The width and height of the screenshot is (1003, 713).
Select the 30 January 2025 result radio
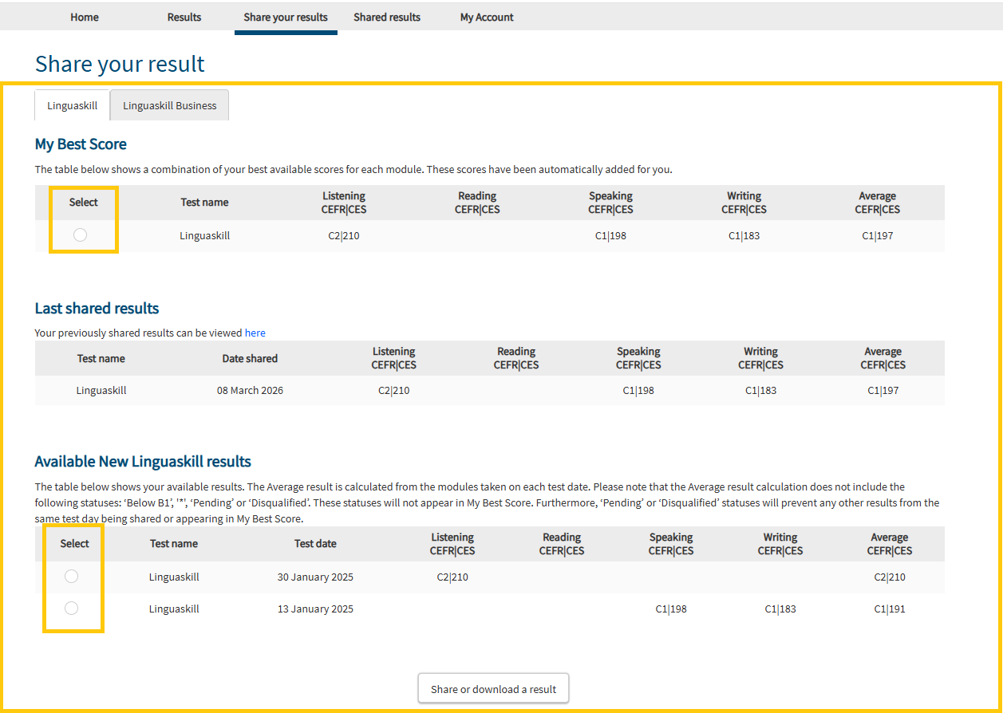pyautogui.click(x=71, y=577)
